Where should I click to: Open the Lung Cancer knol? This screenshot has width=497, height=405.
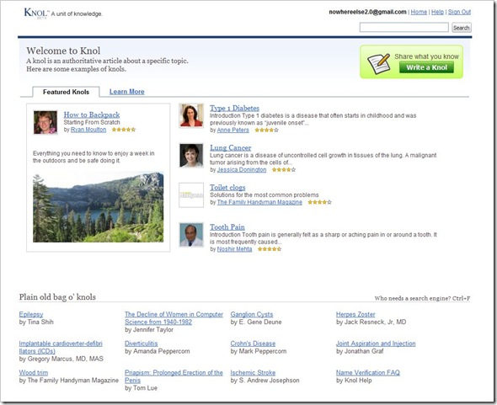[231, 147]
